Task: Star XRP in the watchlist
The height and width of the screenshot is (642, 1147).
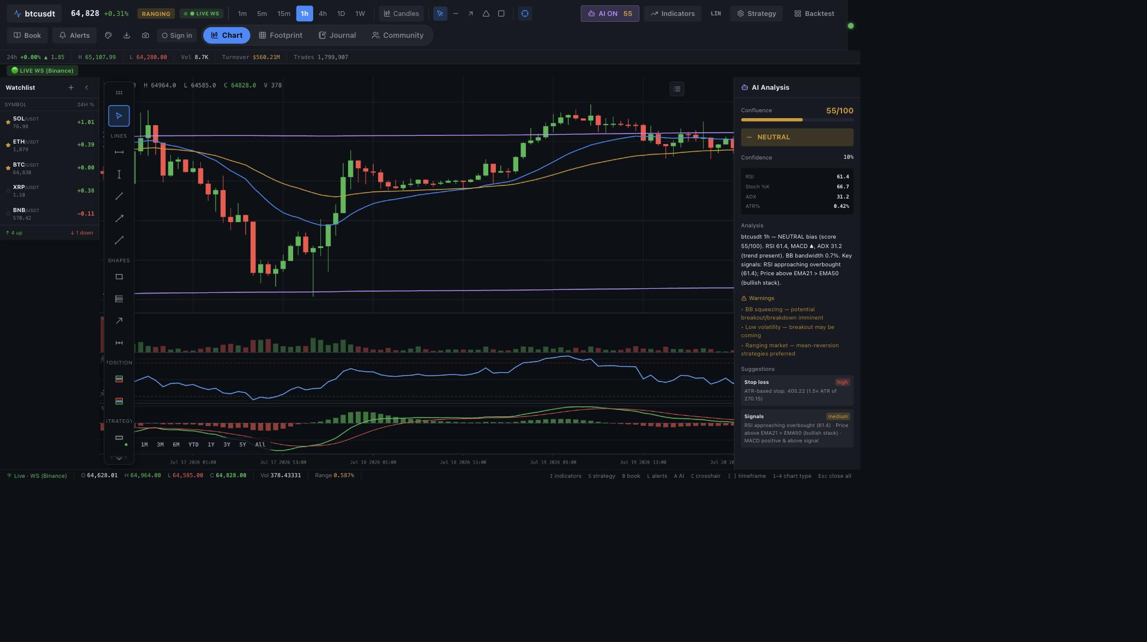Action: pyautogui.click(x=8, y=191)
